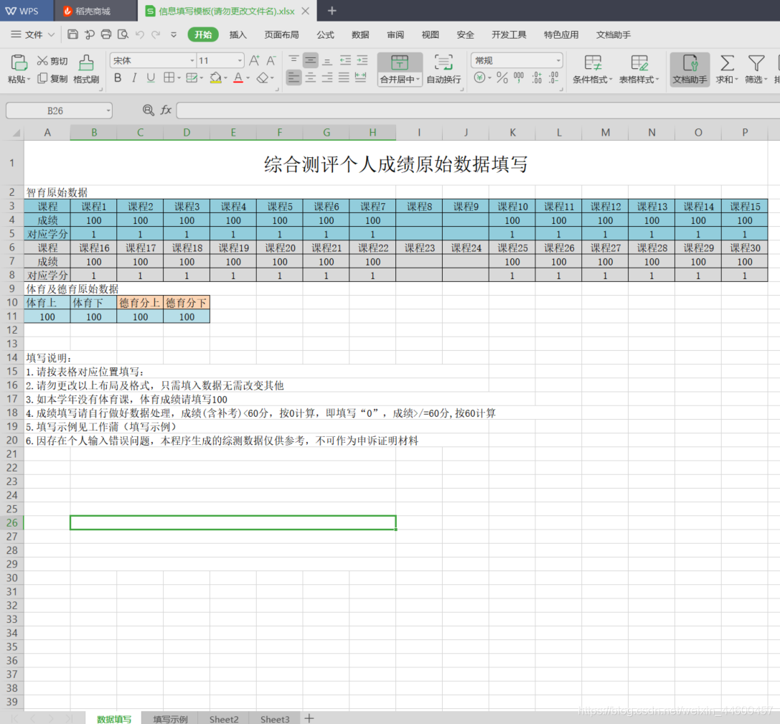780x724 pixels.
Task: Click the Paste clipboard icon
Action: 19,62
